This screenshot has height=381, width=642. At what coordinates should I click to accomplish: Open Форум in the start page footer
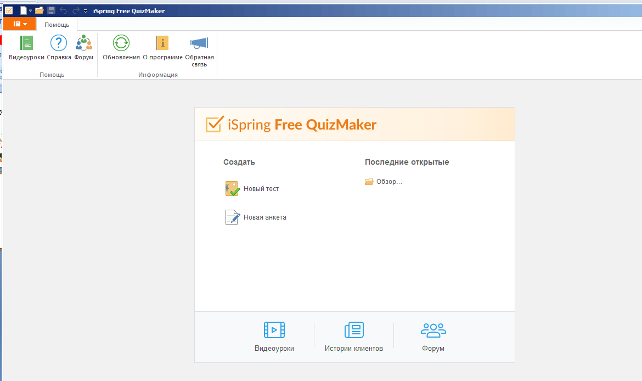point(433,337)
